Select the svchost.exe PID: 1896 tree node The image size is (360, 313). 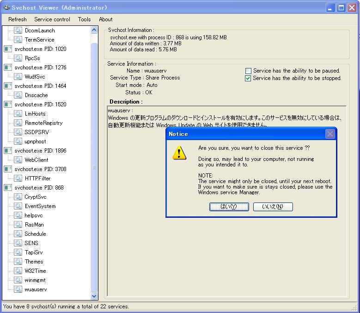coord(40,151)
